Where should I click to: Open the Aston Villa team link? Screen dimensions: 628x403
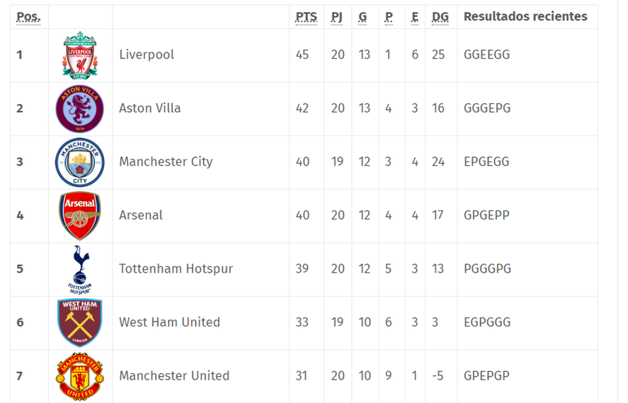150,108
